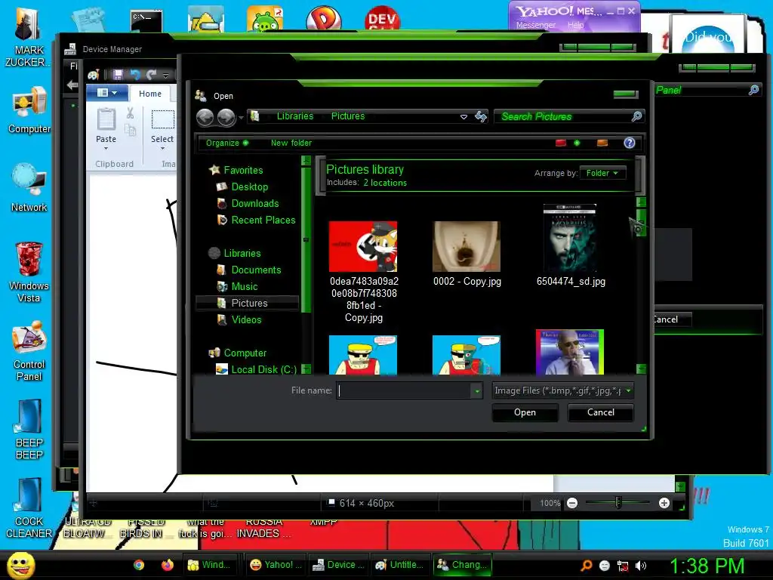Screen dimensions: 773x580
Task: Refresh the Pictures location in address bar
Action: tap(481, 116)
